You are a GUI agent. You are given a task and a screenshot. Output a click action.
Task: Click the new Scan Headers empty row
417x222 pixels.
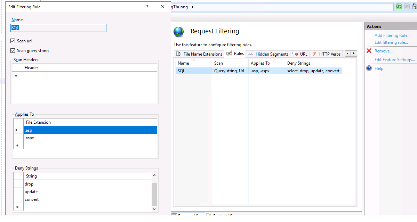click(x=85, y=76)
